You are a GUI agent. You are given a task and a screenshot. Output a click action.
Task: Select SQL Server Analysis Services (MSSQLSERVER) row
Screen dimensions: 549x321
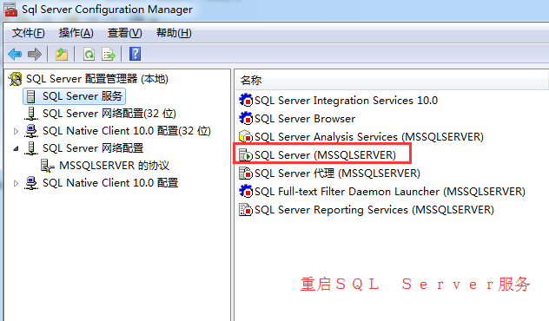369,137
